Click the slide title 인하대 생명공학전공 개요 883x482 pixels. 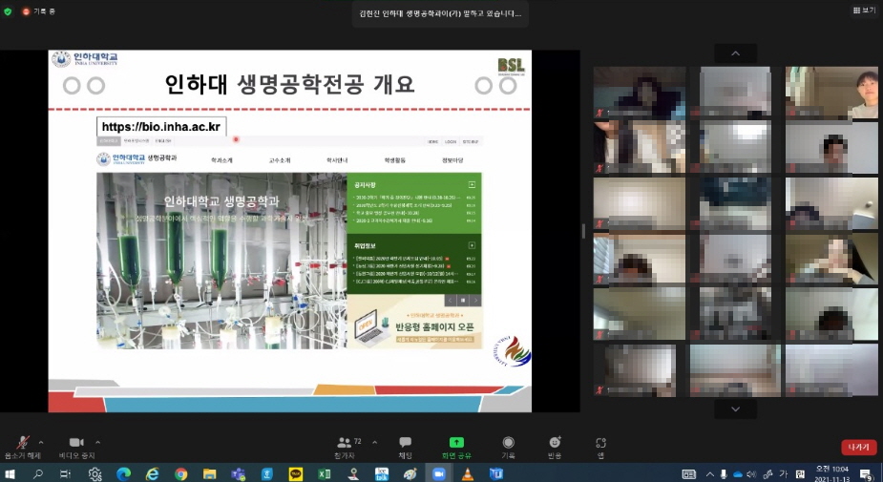click(289, 84)
